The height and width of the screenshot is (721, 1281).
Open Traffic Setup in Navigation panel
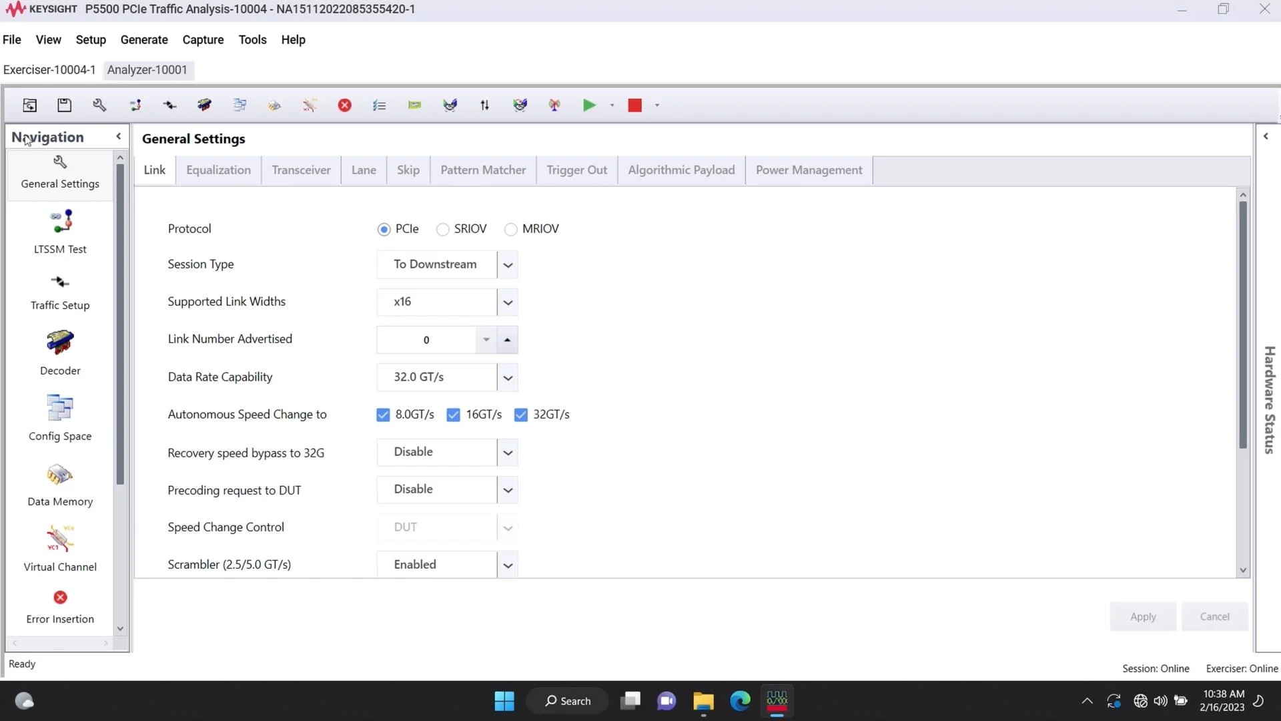[x=60, y=292]
